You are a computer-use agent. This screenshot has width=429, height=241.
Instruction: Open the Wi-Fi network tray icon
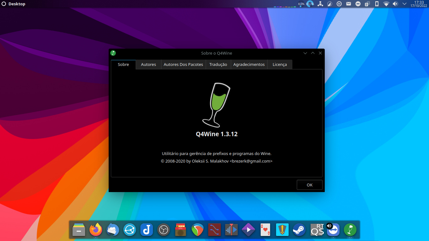coord(386,4)
